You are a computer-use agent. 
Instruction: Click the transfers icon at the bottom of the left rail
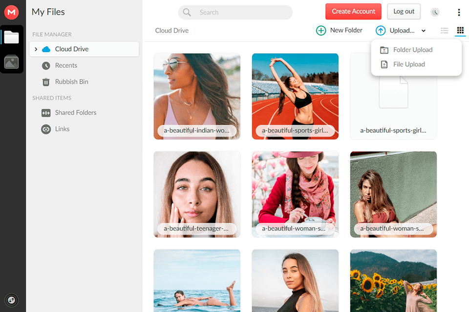point(11,300)
